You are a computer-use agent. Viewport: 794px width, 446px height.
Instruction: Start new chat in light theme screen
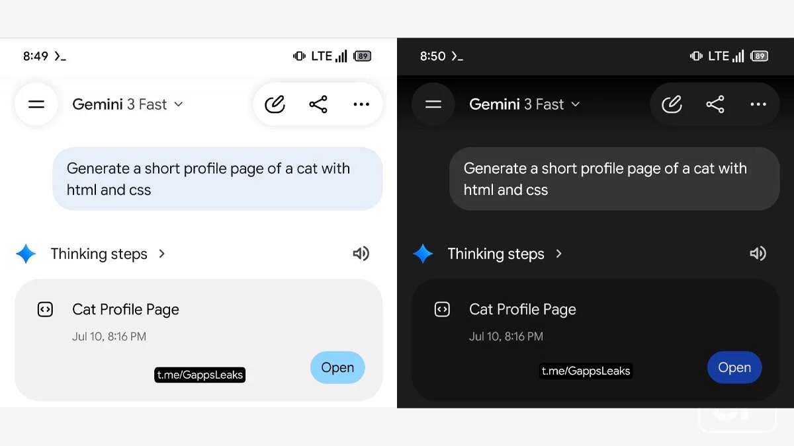(275, 104)
